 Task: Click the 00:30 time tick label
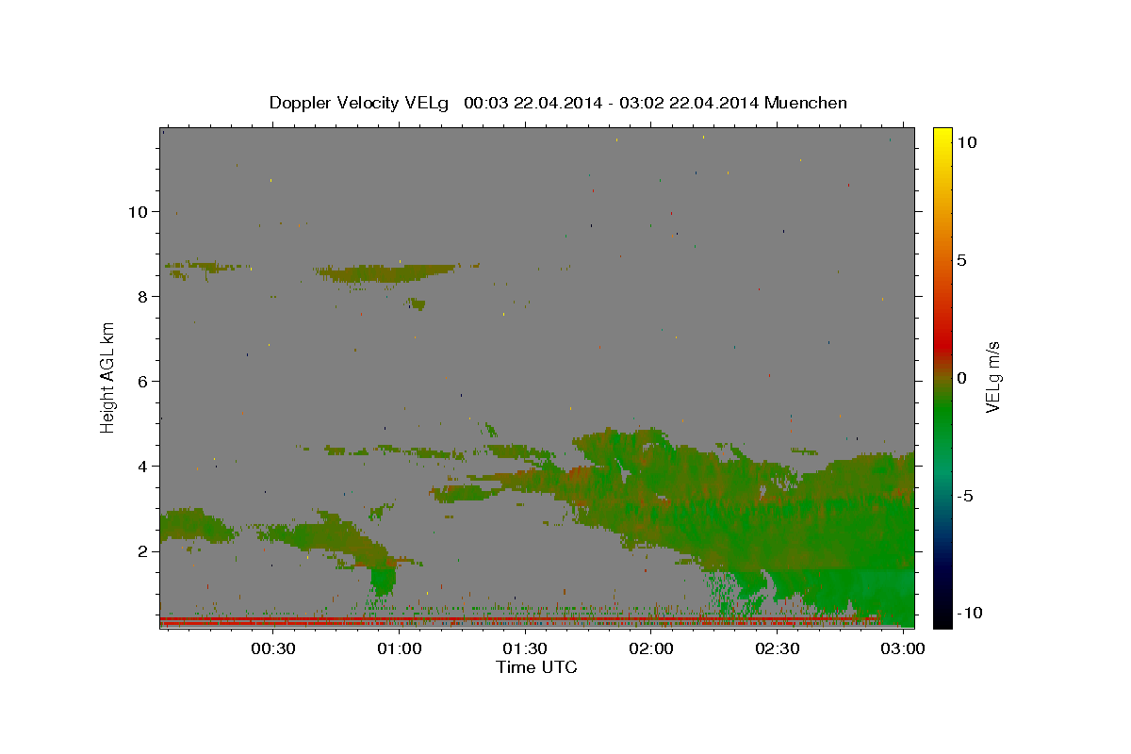(273, 649)
